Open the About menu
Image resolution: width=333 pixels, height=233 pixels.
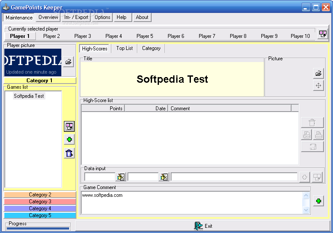click(x=142, y=17)
